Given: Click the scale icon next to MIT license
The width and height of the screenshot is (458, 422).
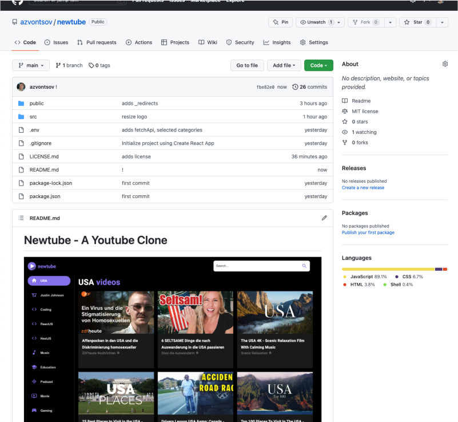Looking at the screenshot, I should 345,111.
